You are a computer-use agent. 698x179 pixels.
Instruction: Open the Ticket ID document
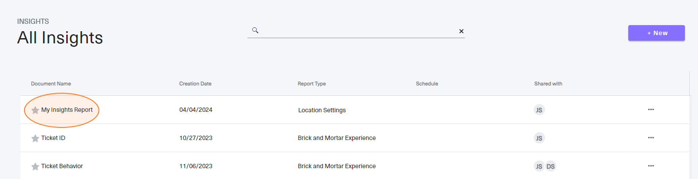pos(53,138)
